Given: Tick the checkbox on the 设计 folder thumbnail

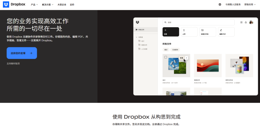Looking at the screenshot, I should point(166,57).
